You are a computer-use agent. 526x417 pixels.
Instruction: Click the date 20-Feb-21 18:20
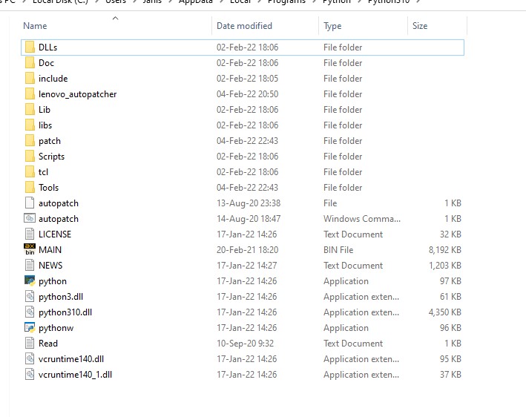[247, 249]
